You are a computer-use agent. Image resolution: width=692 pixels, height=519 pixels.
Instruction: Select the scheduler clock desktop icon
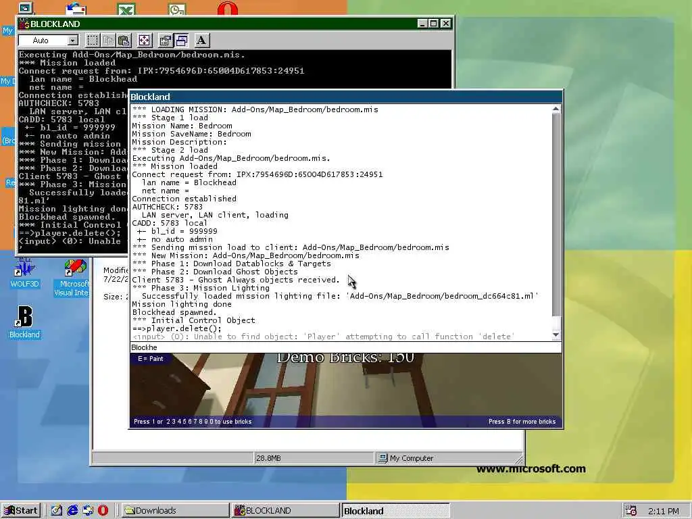coord(177,9)
